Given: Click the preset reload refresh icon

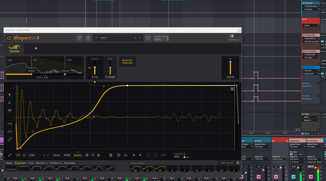Looking at the screenshot, I should click(x=148, y=38).
